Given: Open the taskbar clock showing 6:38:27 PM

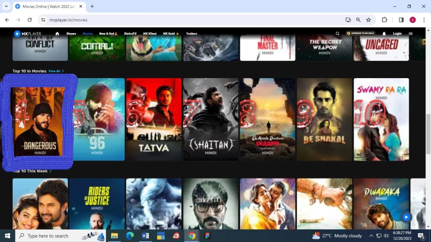Looking at the screenshot, I should (x=402, y=236).
